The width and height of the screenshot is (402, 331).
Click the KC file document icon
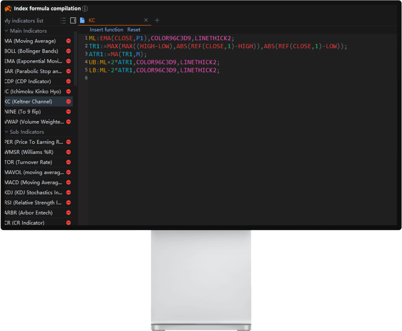point(82,20)
